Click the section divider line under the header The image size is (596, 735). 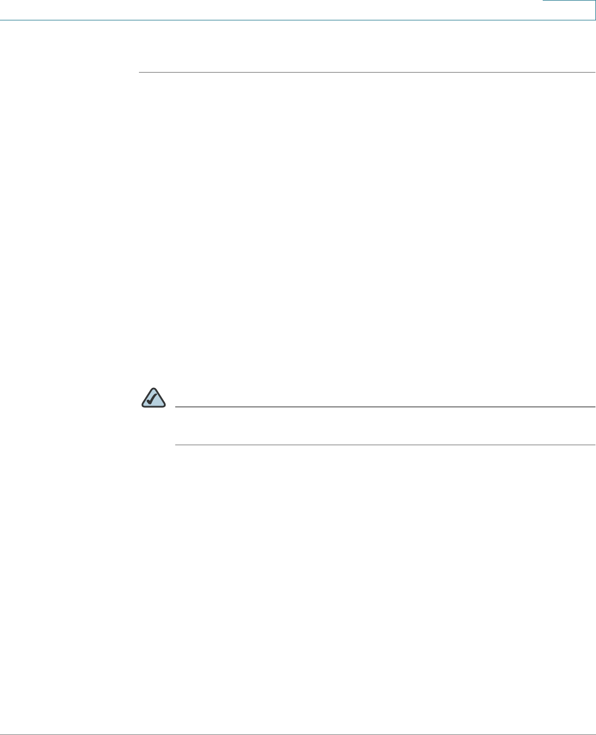coord(367,73)
